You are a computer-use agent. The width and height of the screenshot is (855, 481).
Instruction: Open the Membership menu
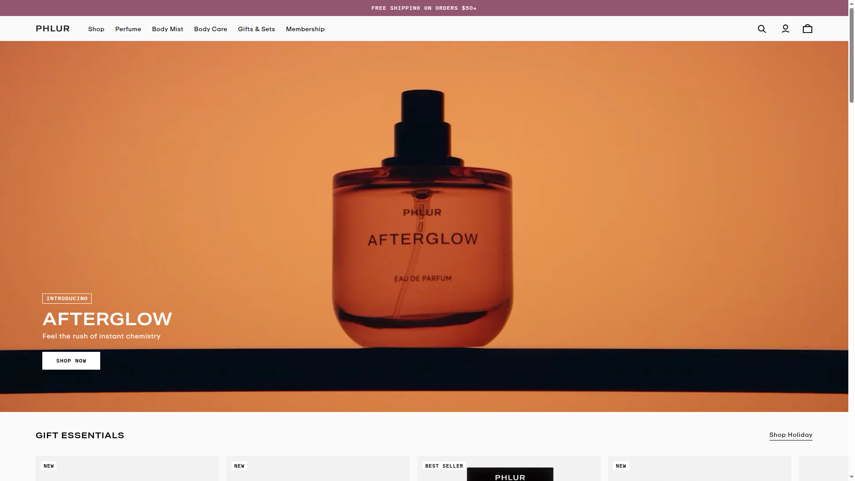pos(305,29)
